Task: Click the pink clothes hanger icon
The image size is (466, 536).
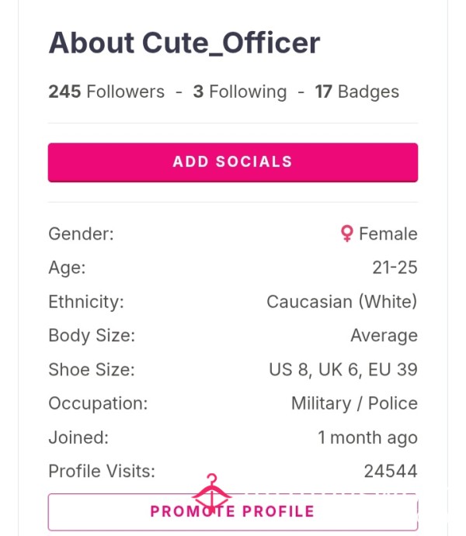Action: tap(212, 490)
